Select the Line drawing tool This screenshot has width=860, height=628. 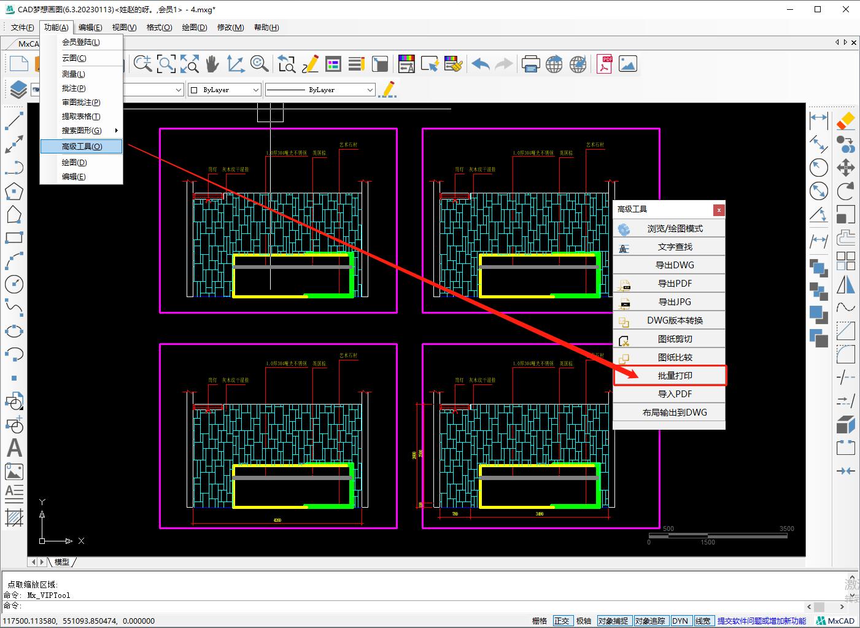(x=14, y=121)
